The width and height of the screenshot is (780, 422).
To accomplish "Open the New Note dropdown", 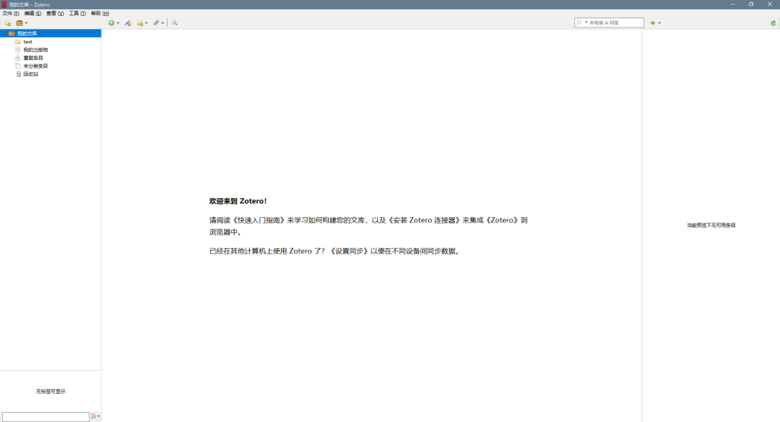I will (x=142, y=23).
